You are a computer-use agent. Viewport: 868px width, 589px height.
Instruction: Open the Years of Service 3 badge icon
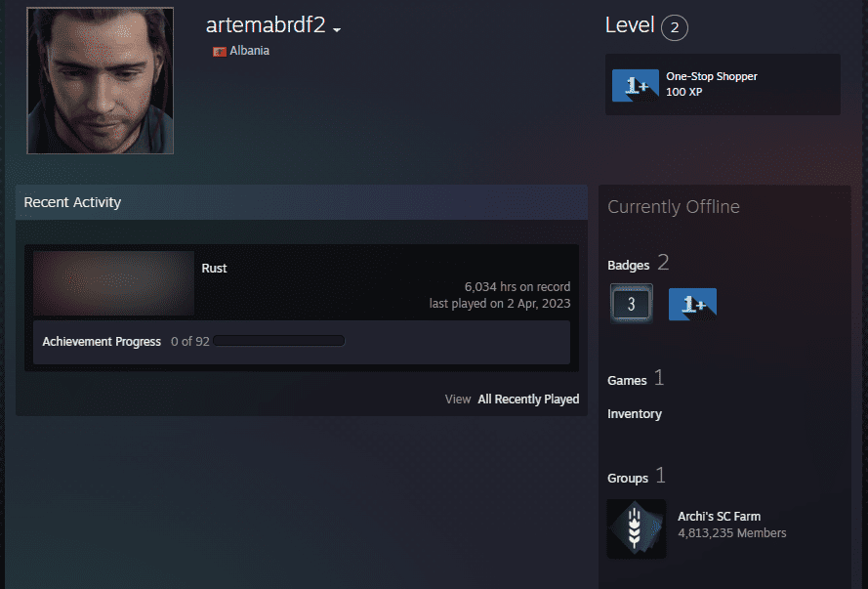click(632, 304)
